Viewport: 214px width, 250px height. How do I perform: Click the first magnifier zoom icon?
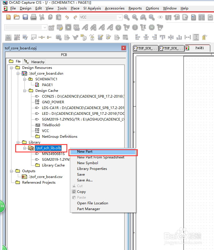tap(127, 17)
